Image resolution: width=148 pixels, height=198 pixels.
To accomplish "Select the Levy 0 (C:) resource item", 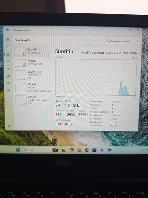I will [x=32, y=75].
